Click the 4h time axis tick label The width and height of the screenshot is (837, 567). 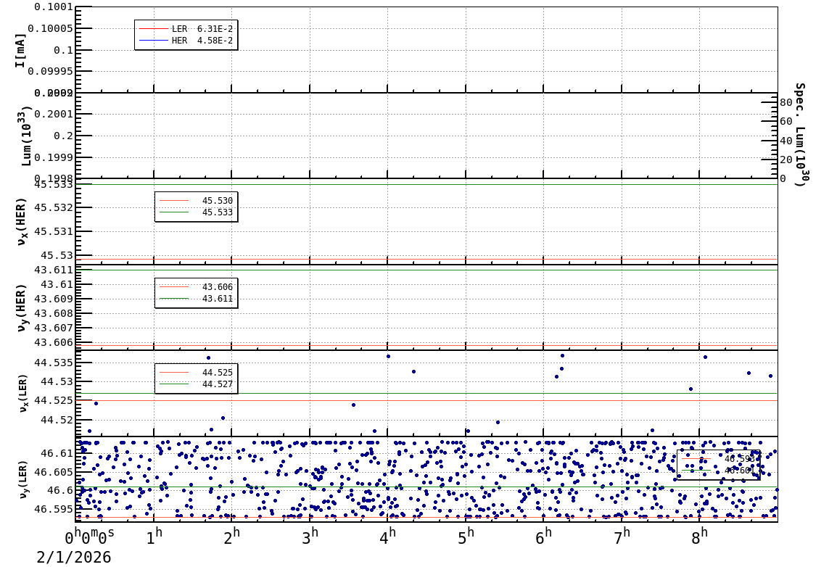coord(388,538)
